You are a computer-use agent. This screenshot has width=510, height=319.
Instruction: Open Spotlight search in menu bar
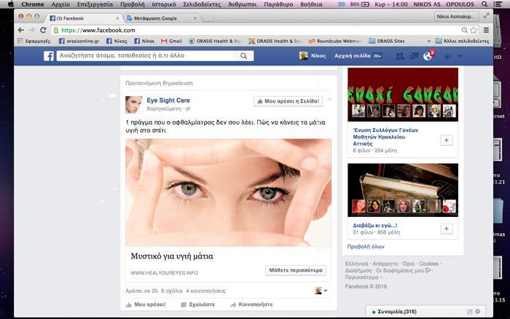point(484,4)
